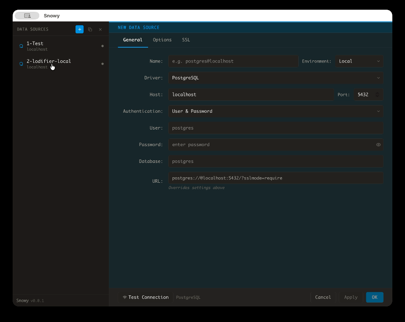Click the Snowy v0.0.1 version text
Viewport: 405px width, 322px height.
click(x=30, y=300)
